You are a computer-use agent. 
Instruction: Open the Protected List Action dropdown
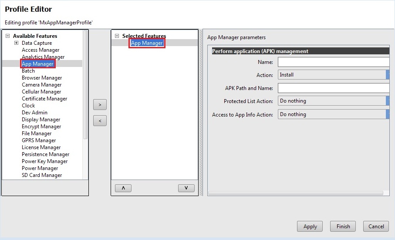pyautogui.click(x=333, y=101)
